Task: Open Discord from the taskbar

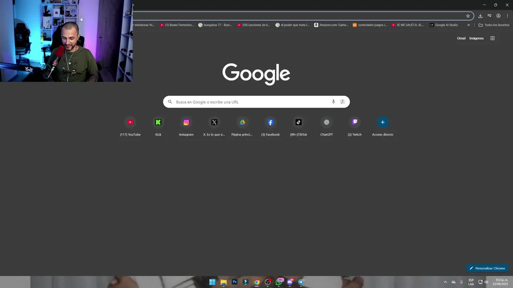Action: click(290, 282)
